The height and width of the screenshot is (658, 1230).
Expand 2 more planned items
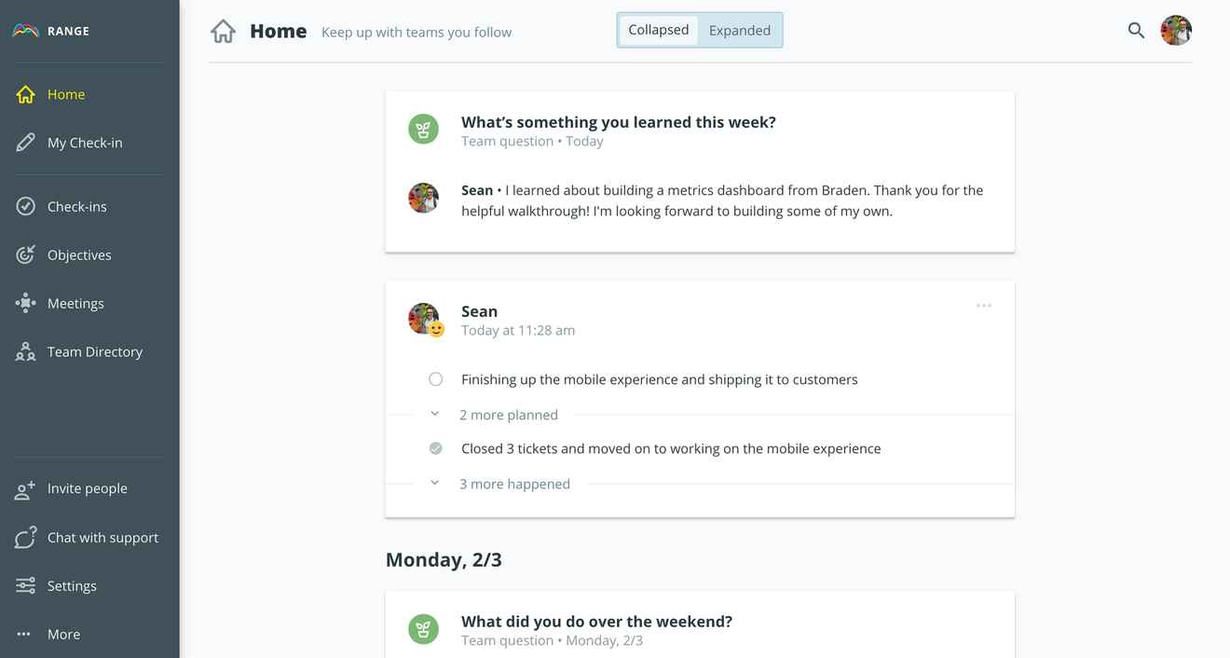(x=509, y=415)
